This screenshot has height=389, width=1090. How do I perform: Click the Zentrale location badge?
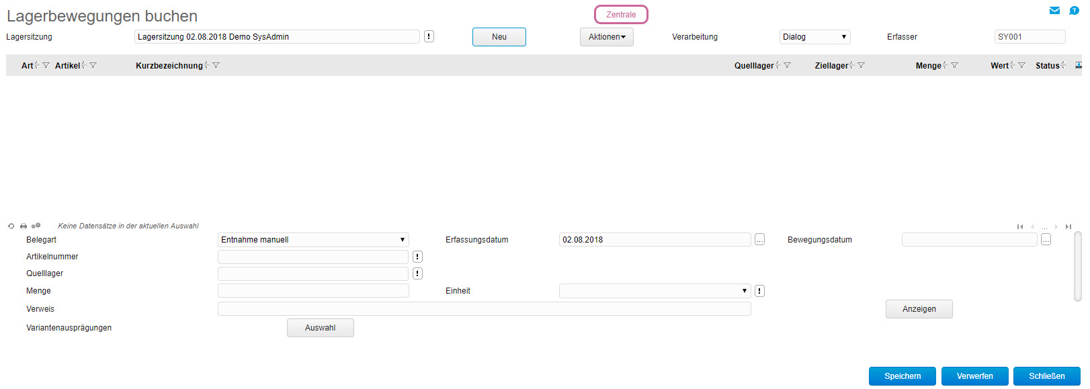click(621, 15)
